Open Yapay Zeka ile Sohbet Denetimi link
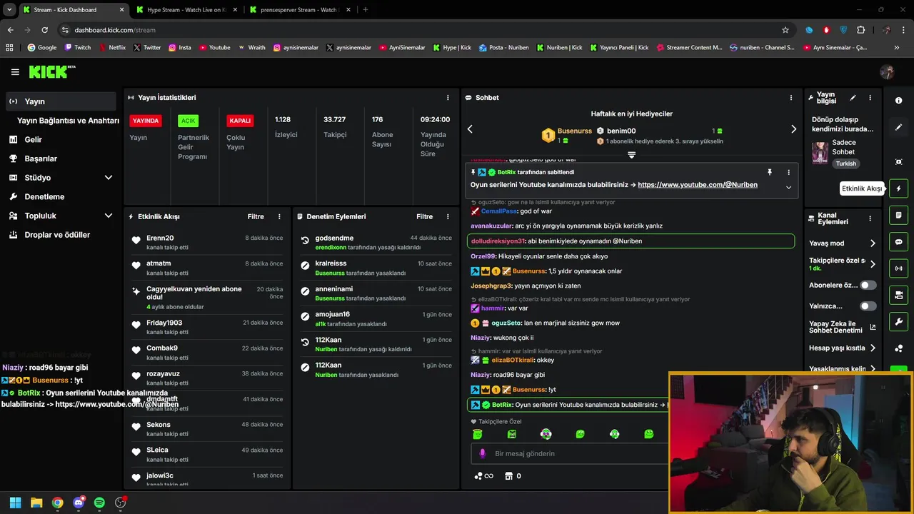The width and height of the screenshot is (914, 514). [843, 327]
